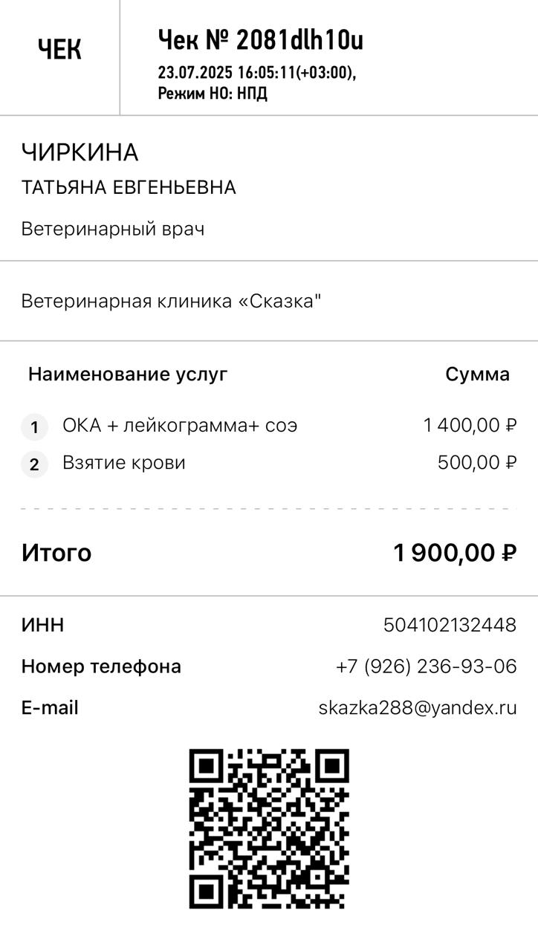Click the number 2 service badge

click(x=34, y=465)
